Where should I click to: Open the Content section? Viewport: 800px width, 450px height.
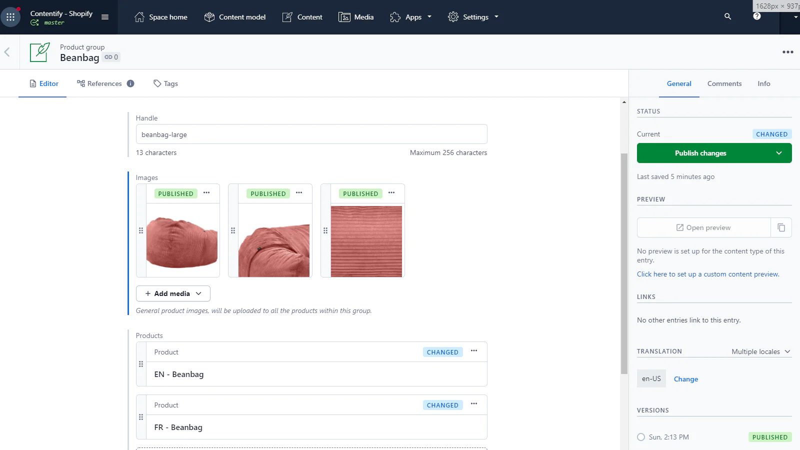[302, 17]
